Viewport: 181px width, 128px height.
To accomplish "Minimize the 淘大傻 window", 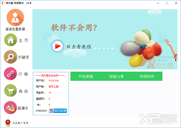I will coord(158,3).
